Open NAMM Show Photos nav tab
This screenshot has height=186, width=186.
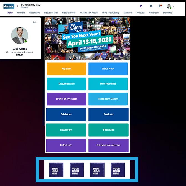click(89, 13)
